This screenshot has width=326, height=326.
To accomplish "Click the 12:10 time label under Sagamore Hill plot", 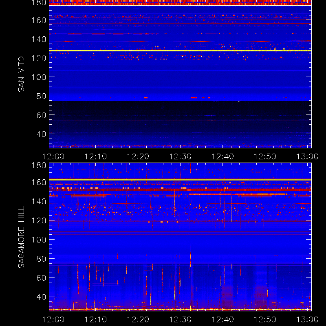I will 96,319.
